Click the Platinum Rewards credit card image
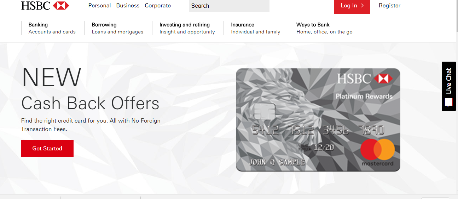 318,120
